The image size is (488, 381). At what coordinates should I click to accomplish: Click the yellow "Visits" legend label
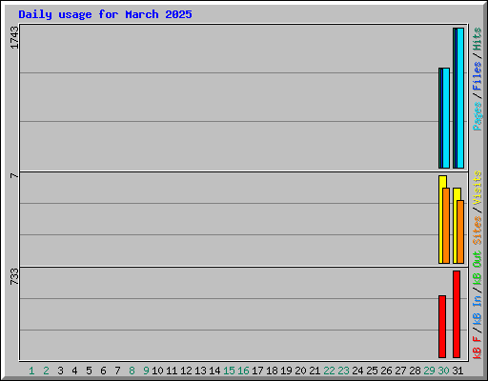(x=478, y=188)
